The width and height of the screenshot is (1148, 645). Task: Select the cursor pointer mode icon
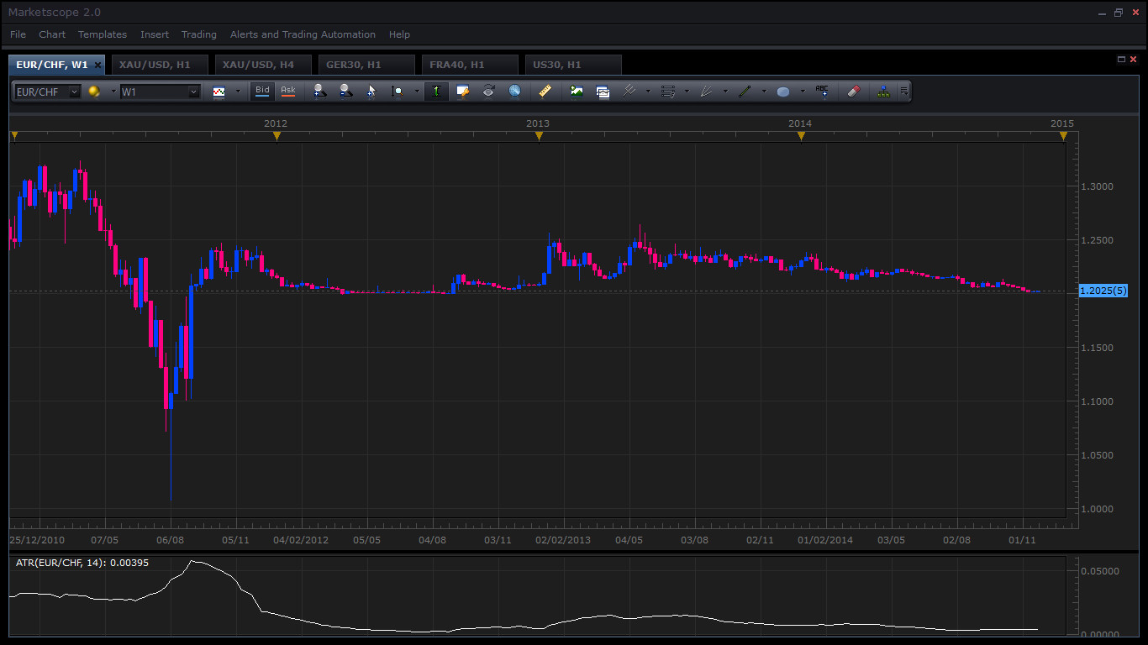click(x=371, y=92)
